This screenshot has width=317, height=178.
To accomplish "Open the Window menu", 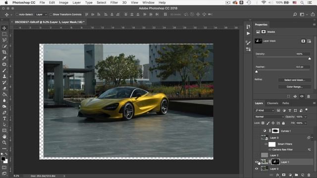I will [149, 2].
